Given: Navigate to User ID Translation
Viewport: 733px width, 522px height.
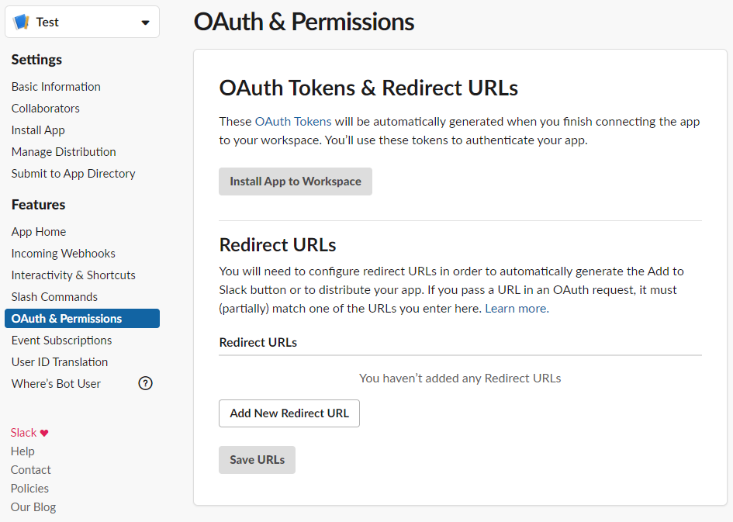Looking at the screenshot, I should point(59,361).
